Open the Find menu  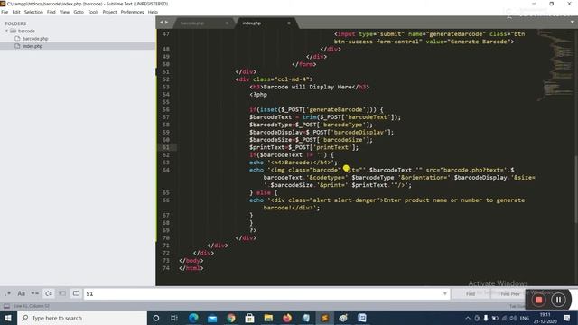click(51, 12)
